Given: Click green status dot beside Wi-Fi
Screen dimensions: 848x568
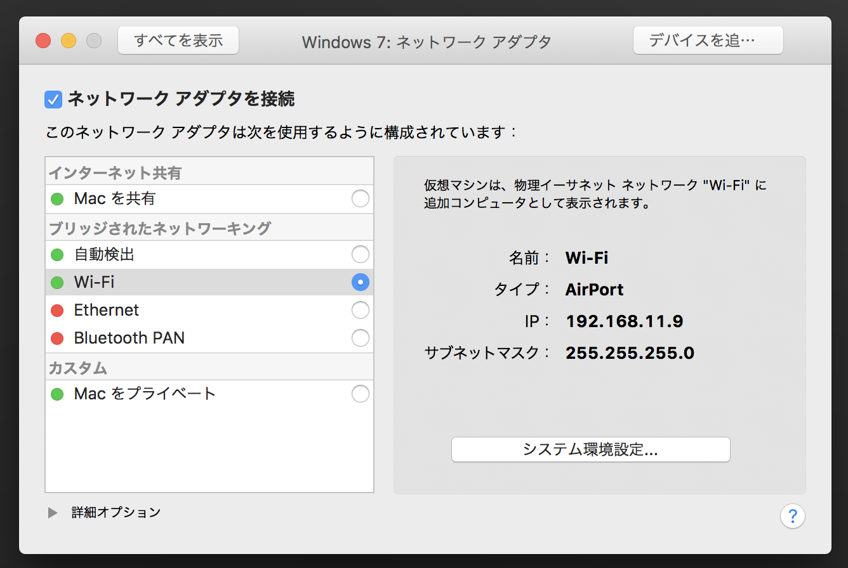Looking at the screenshot, I should coord(57,283).
